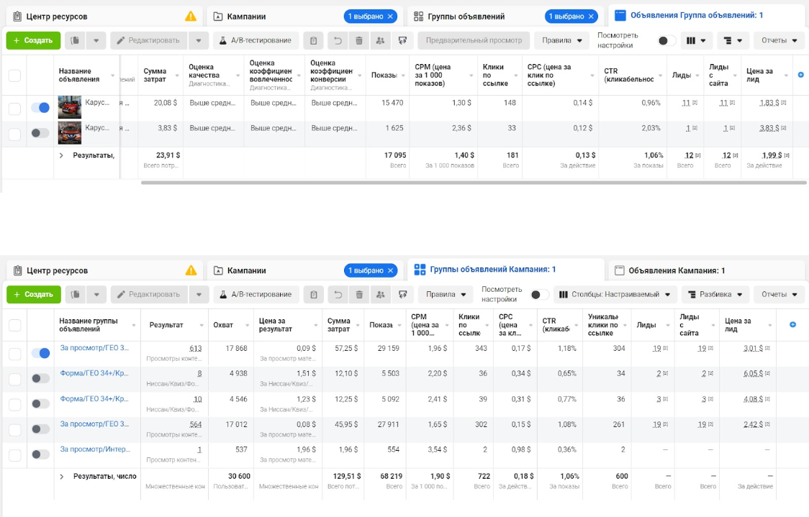Screen dimensions: 809x517
Task: Open the Столбцы: Настраиваемый dropdown
Action: (x=614, y=294)
